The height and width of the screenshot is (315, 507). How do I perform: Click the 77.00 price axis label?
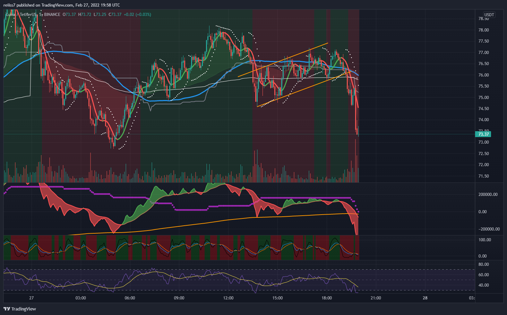(483, 53)
